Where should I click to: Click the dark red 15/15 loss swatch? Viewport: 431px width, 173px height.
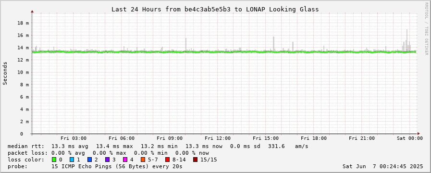[195, 160]
